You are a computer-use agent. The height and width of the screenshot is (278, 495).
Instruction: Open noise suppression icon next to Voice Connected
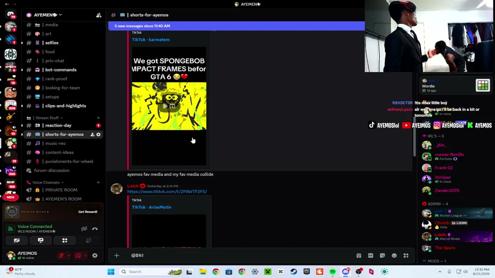click(84, 229)
